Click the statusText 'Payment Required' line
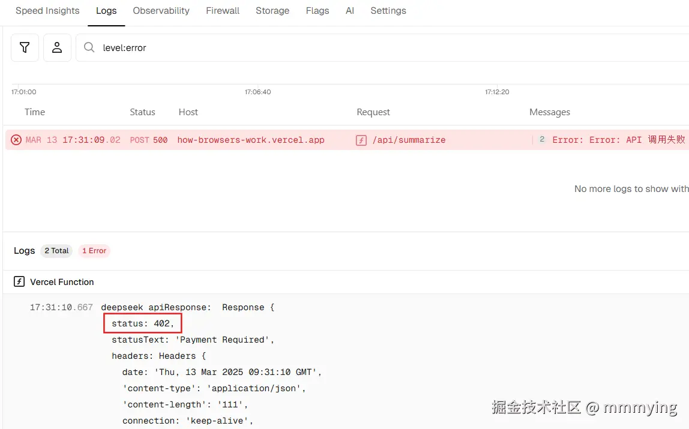689x429 pixels. [193, 340]
